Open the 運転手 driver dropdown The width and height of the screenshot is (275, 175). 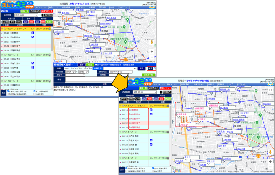click(x=75, y=75)
